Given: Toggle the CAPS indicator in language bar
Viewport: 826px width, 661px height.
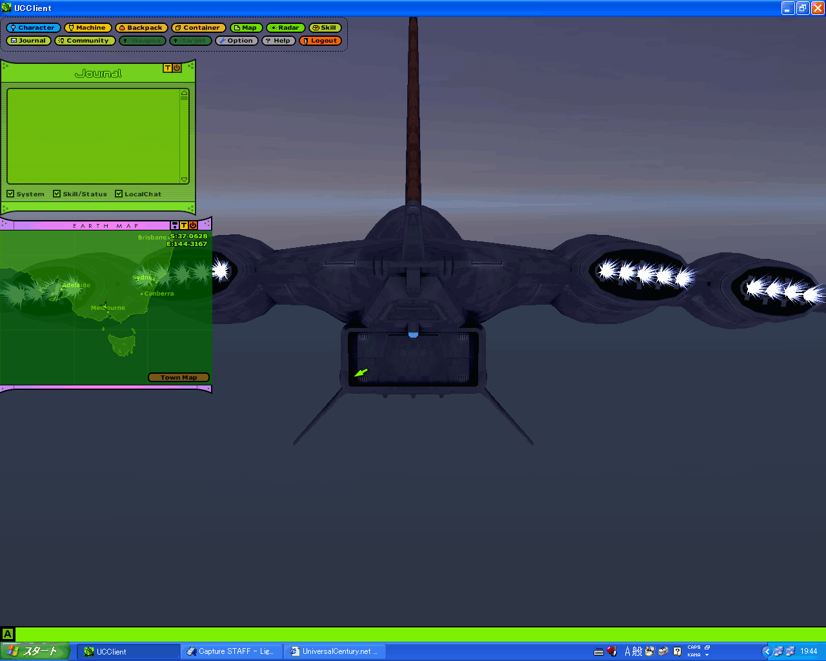Looking at the screenshot, I should 694,647.
